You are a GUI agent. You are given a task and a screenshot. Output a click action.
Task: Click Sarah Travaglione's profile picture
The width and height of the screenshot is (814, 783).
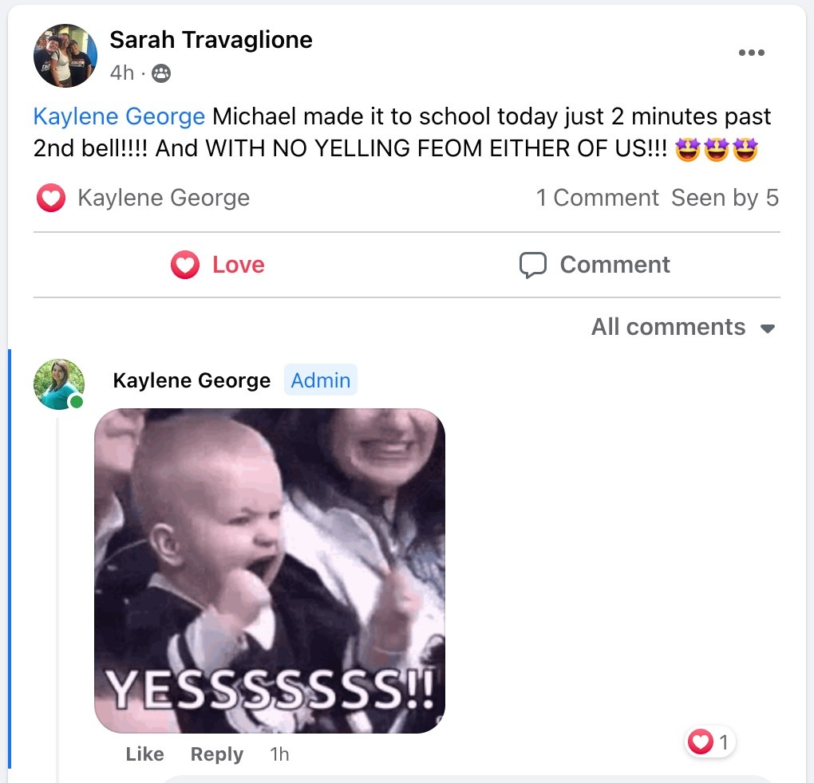[65, 56]
